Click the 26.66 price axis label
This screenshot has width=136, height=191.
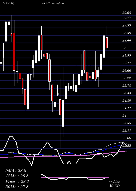[x=127, y=70]
